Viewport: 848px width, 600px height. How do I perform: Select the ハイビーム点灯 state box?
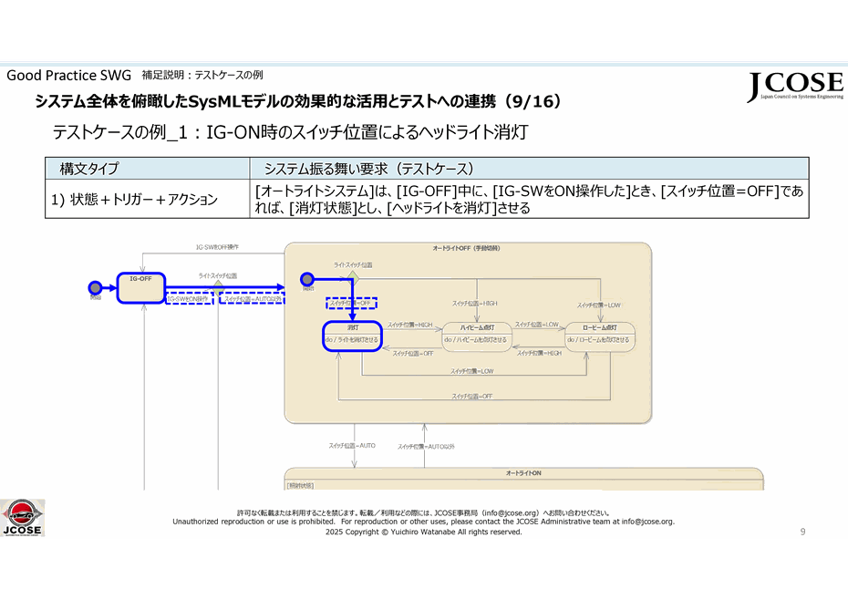coord(477,337)
